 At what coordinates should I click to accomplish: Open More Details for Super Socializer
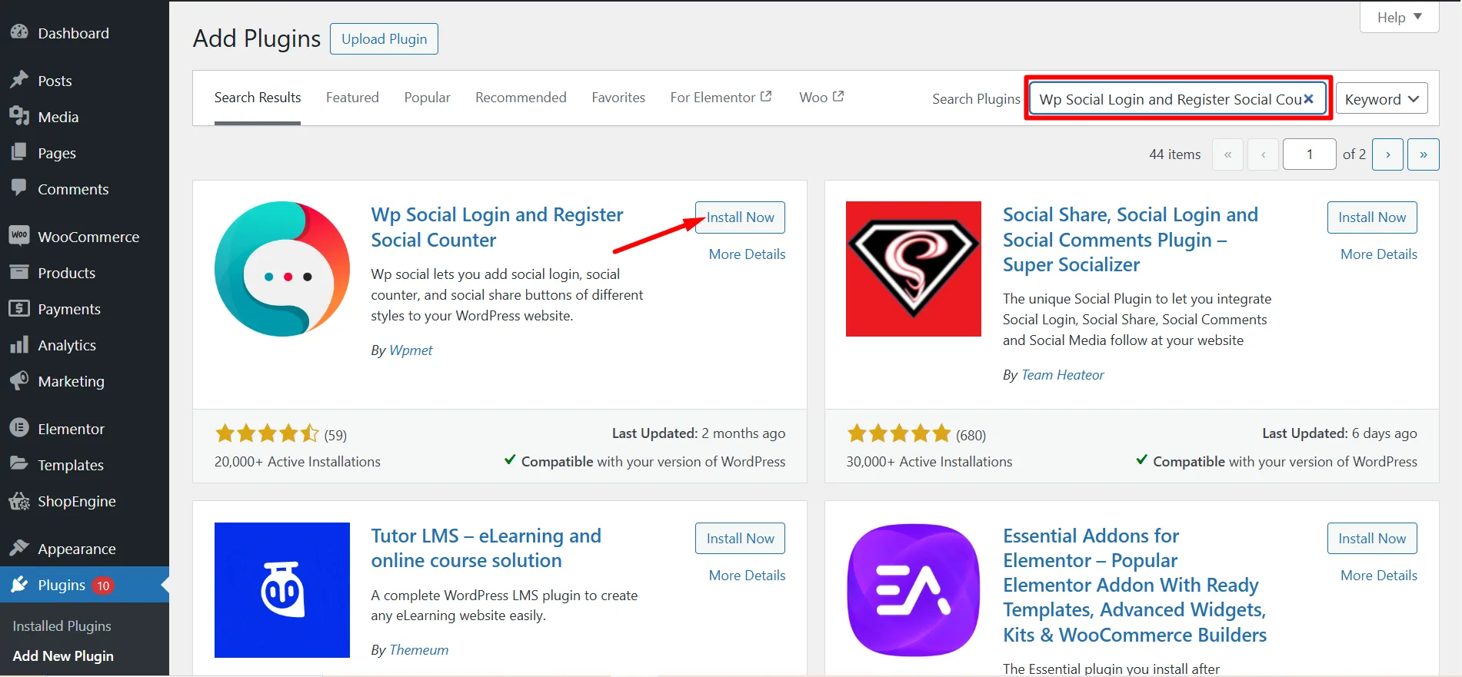tap(1379, 254)
